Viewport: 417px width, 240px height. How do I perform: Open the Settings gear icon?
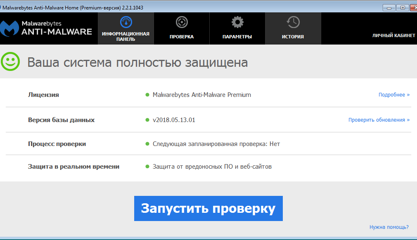pyautogui.click(x=237, y=22)
